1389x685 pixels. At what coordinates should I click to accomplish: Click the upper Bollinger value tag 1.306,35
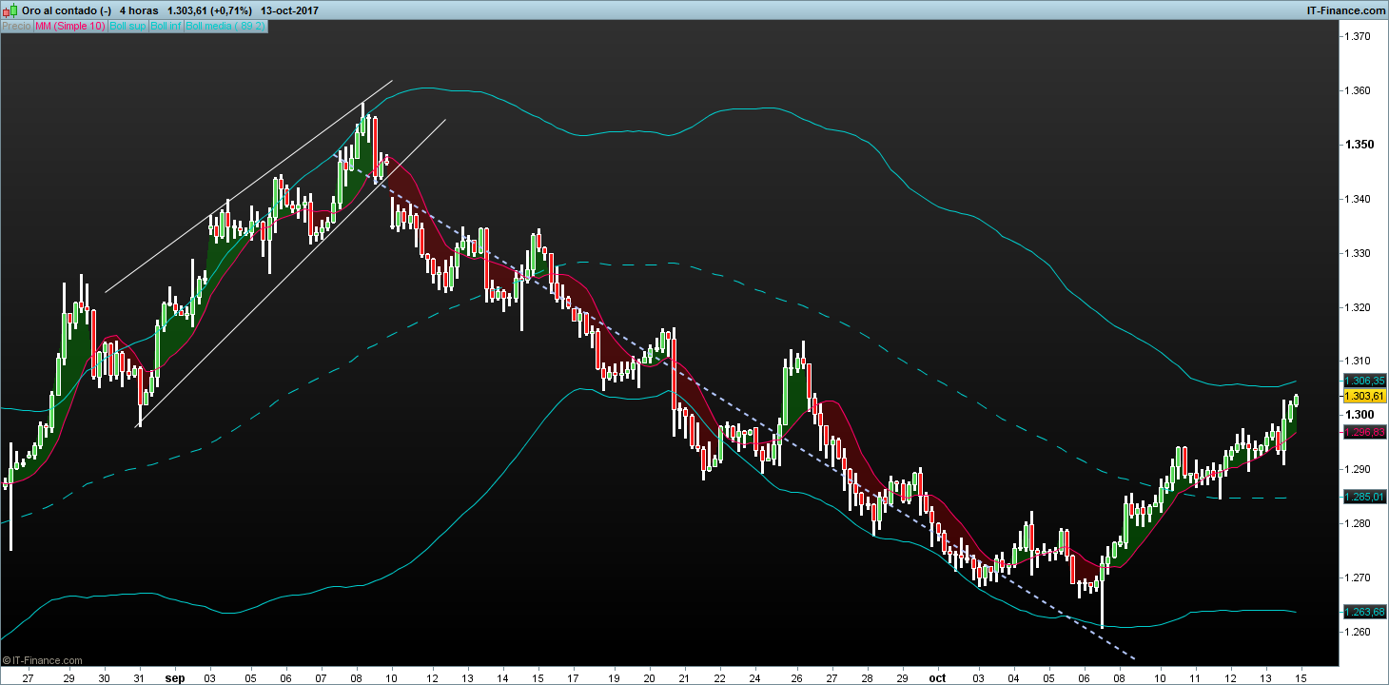tap(1363, 381)
